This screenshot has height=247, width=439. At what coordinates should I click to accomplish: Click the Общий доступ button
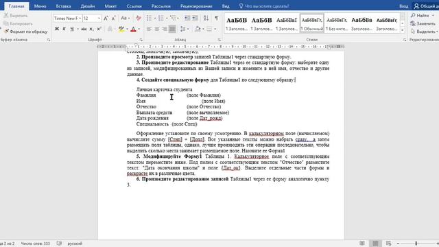pos(427,6)
